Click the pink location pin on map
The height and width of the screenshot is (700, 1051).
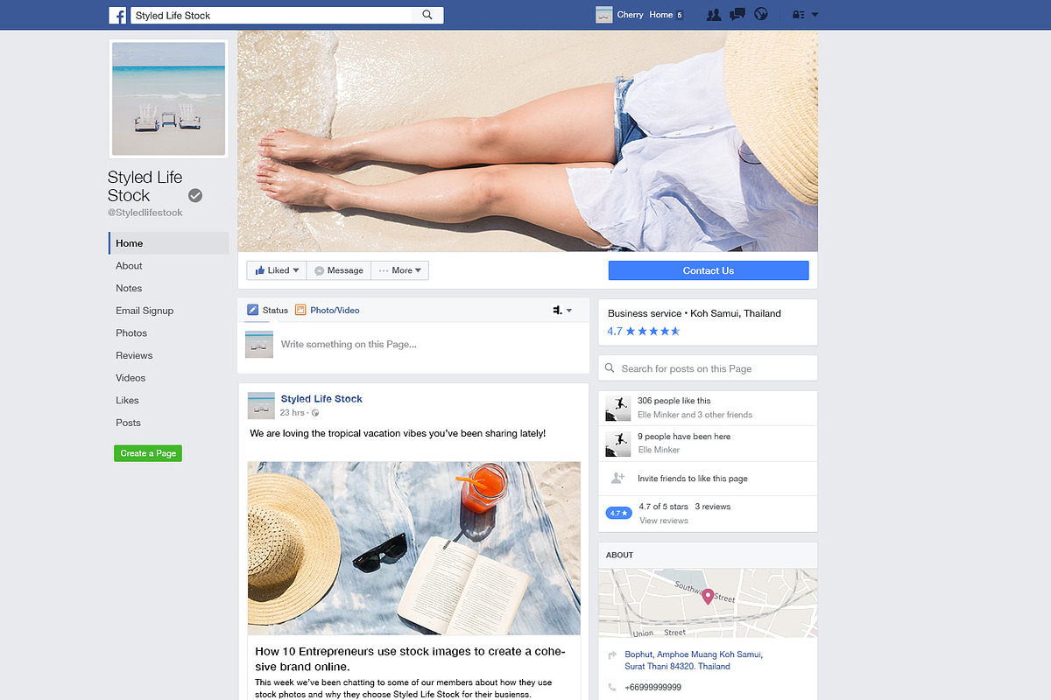tap(708, 596)
